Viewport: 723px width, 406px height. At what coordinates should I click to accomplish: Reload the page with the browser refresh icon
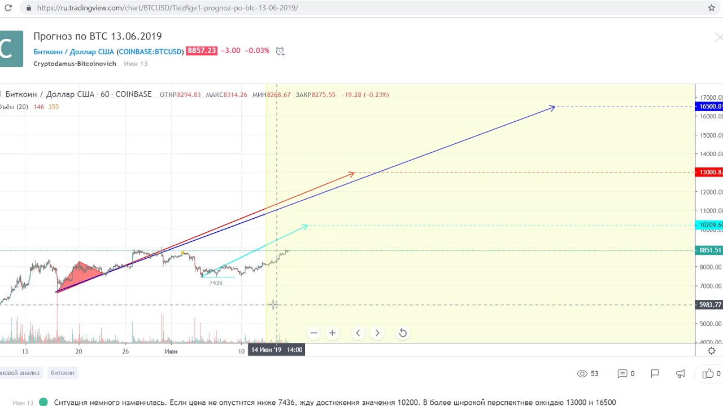pyautogui.click(x=8, y=8)
